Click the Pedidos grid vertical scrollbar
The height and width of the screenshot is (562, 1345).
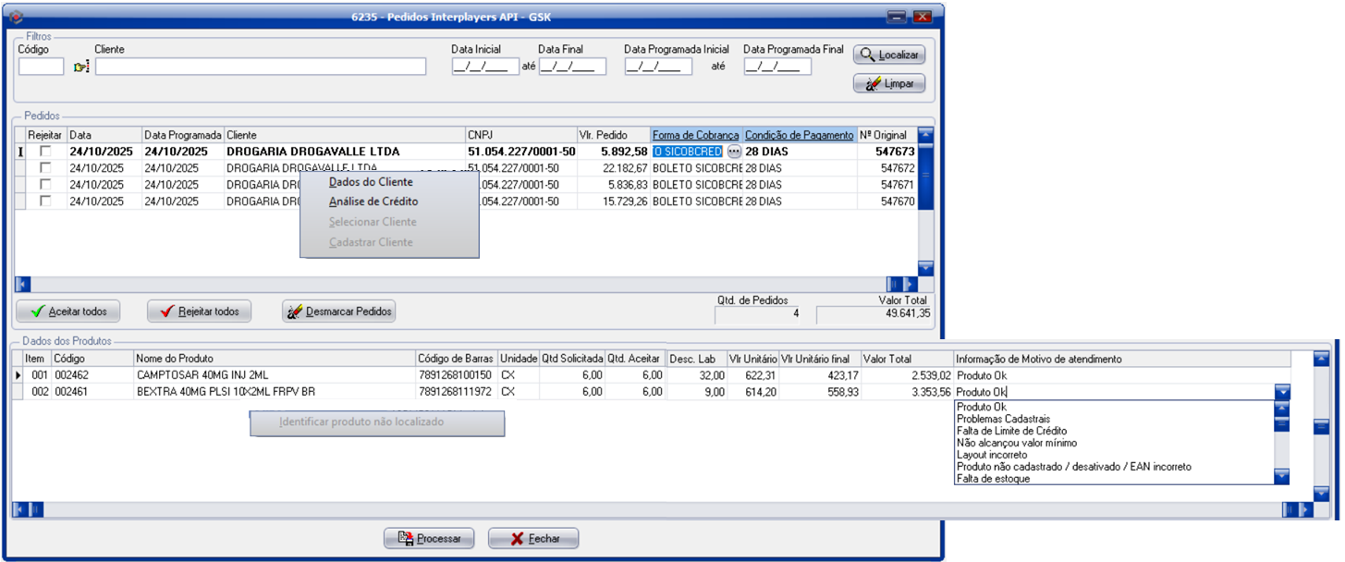[x=925, y=203]
